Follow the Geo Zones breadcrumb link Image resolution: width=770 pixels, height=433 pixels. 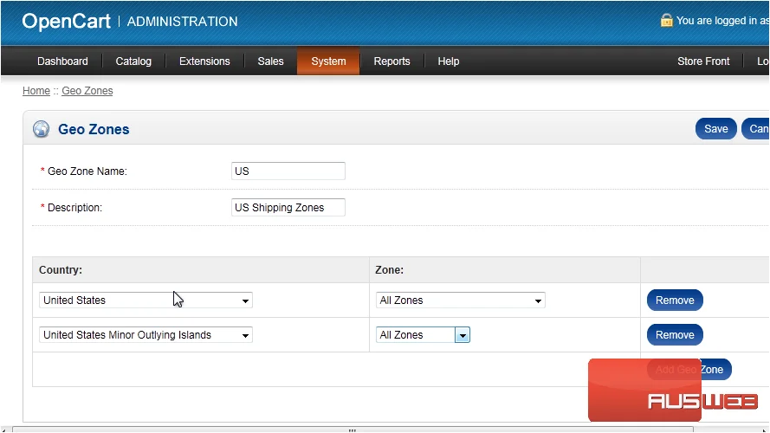point(87,91)
